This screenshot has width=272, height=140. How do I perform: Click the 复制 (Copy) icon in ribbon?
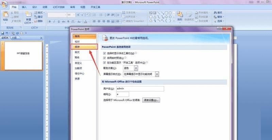click(x=12, y=17)
